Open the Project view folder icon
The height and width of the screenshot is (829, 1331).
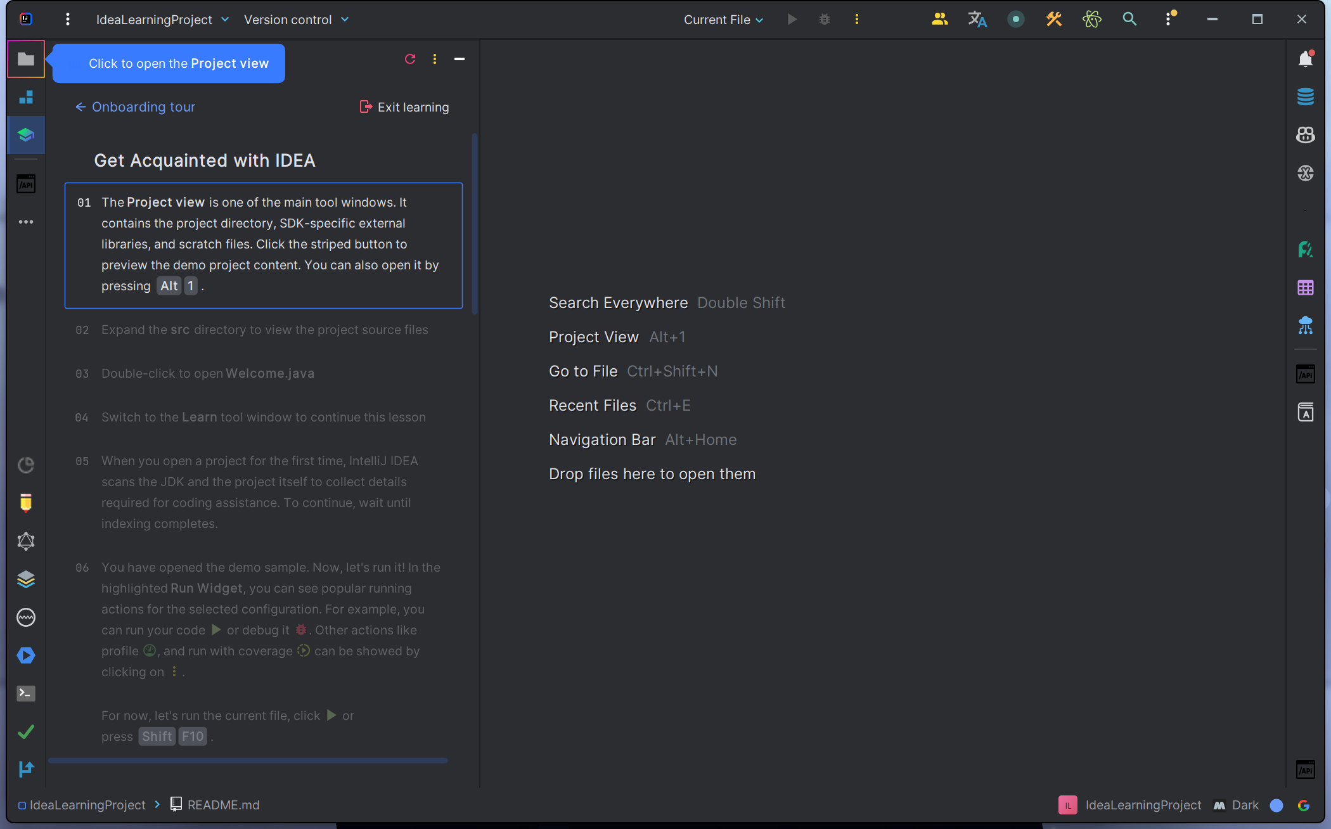tap(26, 59)
